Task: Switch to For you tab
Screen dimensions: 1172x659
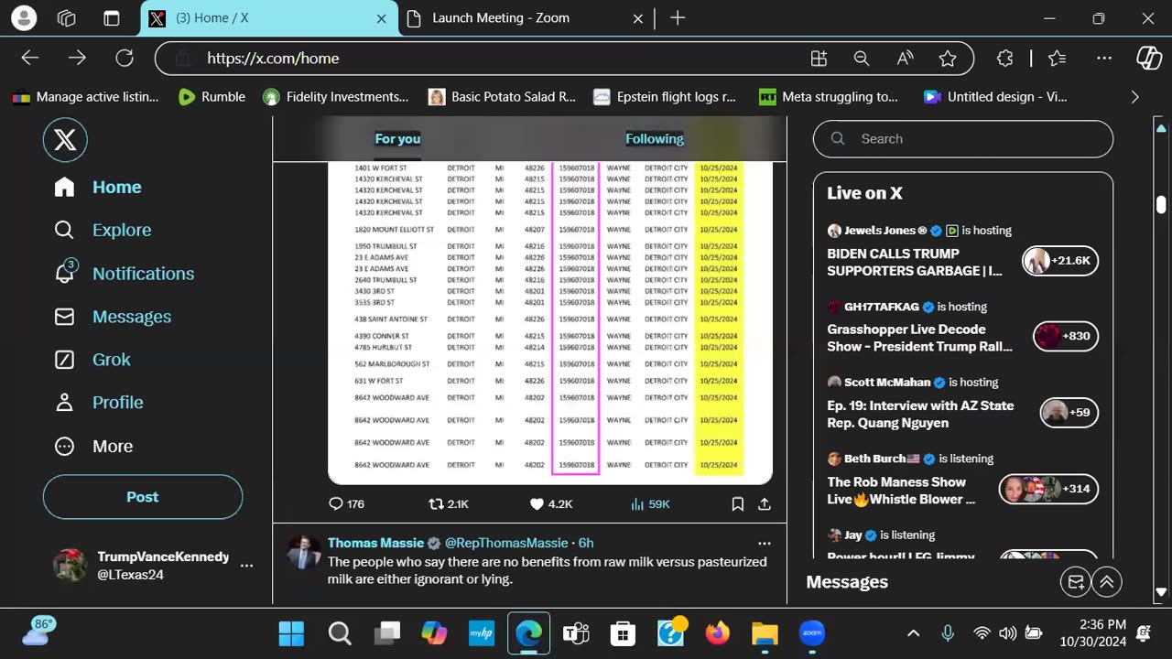Action: pyautogui.click(x=397, y=139)
